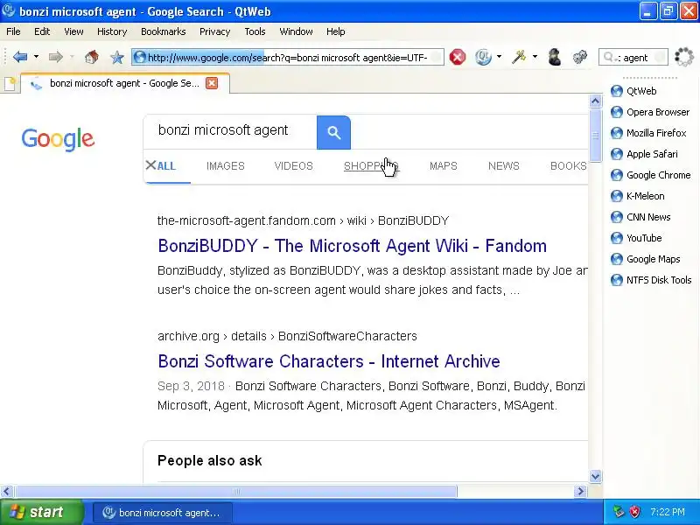The width and height of the screenshot is (700, 525).
Task: Go back using the blue Back arrow
Action: [20, 57]
